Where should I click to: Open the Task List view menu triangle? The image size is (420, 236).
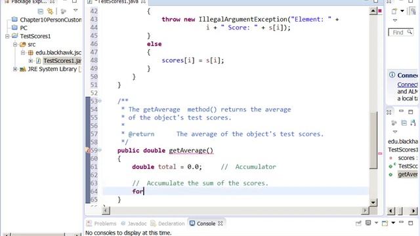pos(395,20)
